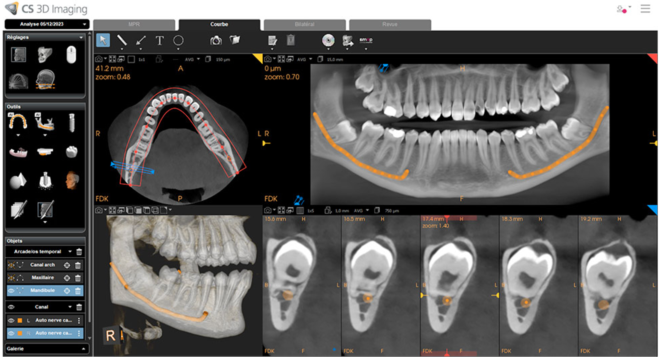Toggle visibility of left Auto nerve canal
The height and width of the screenshot is (357, 659).
tap(11, 320)
